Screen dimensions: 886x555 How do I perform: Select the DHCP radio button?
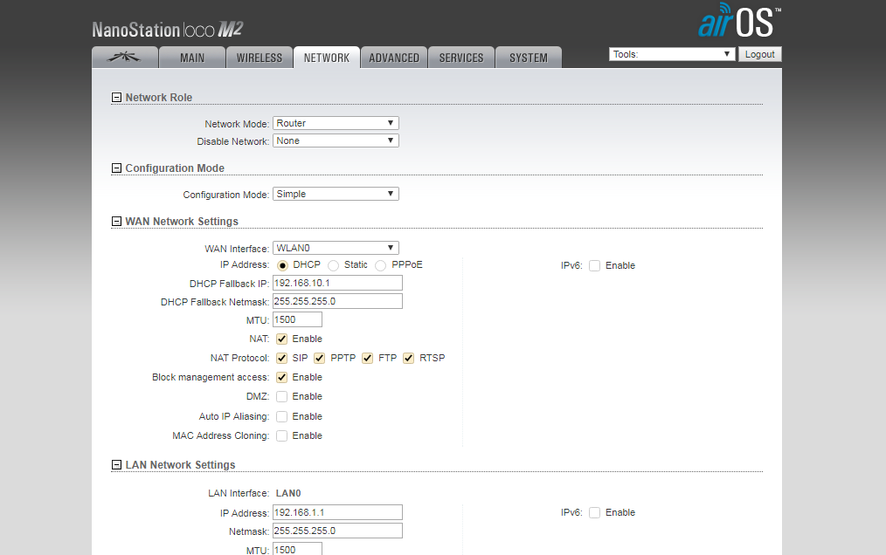coord(282,265)
